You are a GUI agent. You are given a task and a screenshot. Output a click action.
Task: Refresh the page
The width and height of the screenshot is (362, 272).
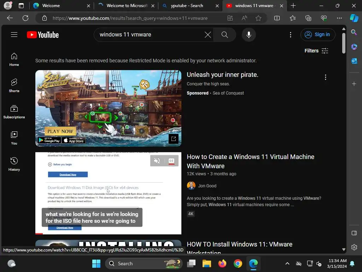pyautogui.click(x=25, y=18)
